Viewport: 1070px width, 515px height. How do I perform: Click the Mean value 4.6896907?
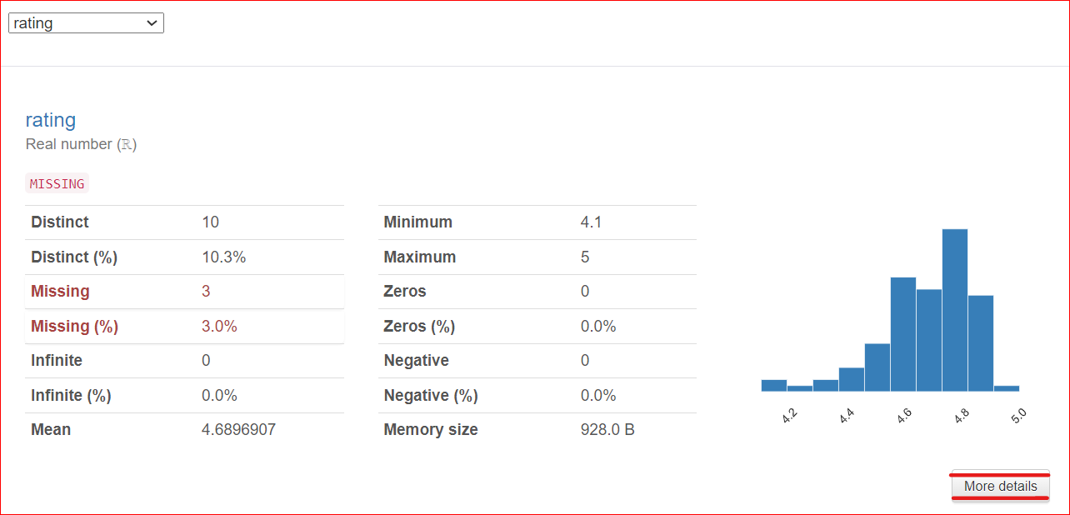click(238, 430)
